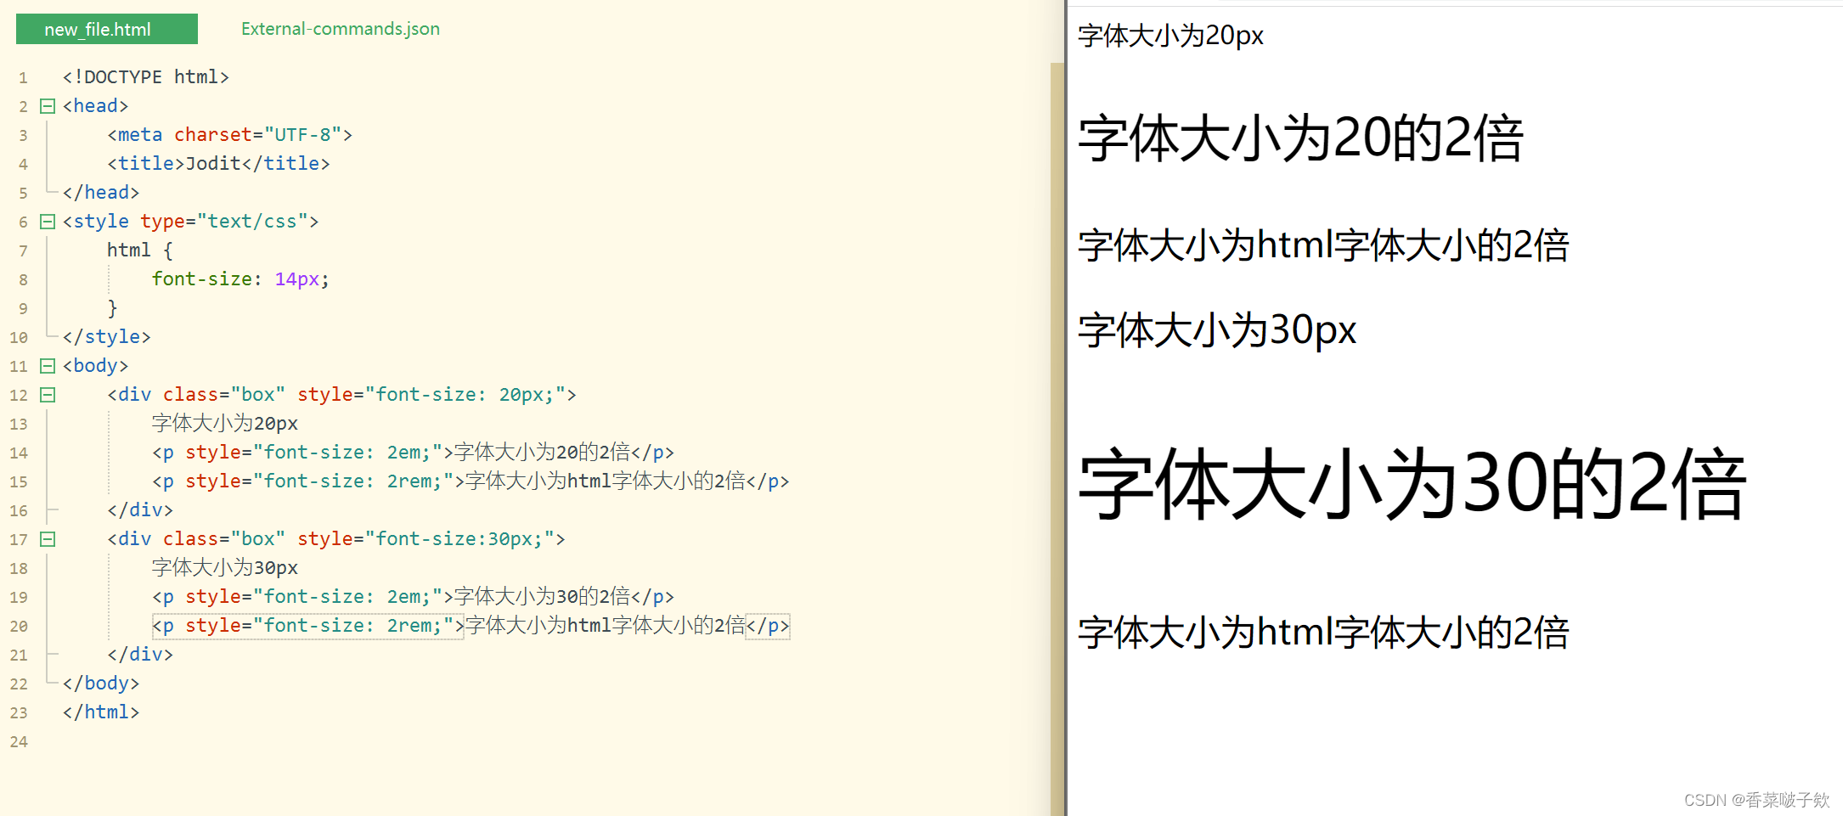
Task: Click line number 8 in gutter
Action: pyautogui.click(x=23, y=280)
